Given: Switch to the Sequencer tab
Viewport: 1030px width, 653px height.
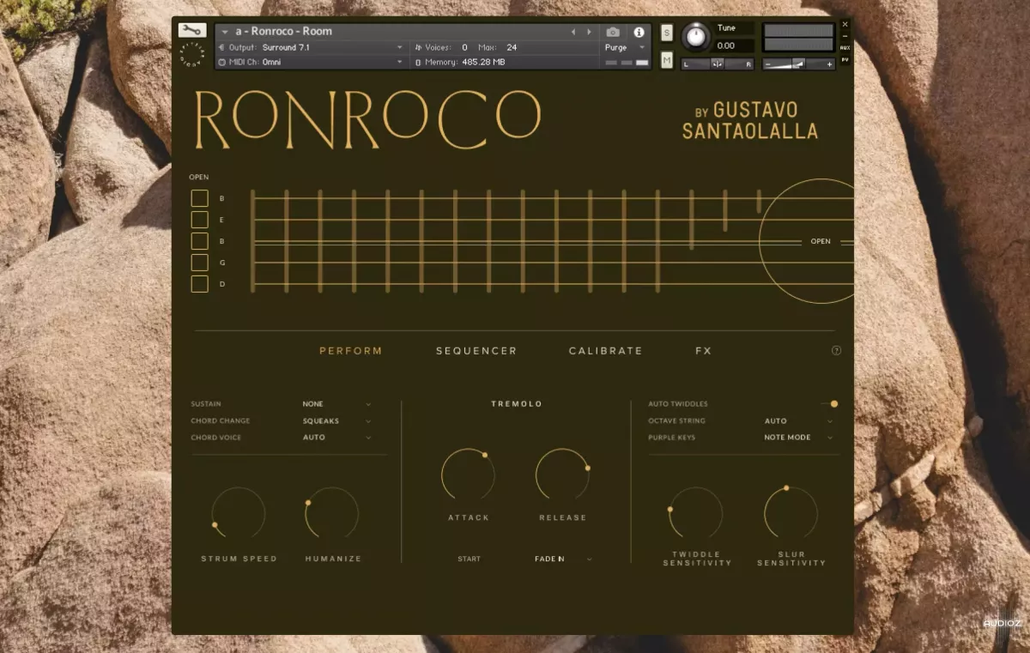Looking at the screenshot, I should [476, 351].
